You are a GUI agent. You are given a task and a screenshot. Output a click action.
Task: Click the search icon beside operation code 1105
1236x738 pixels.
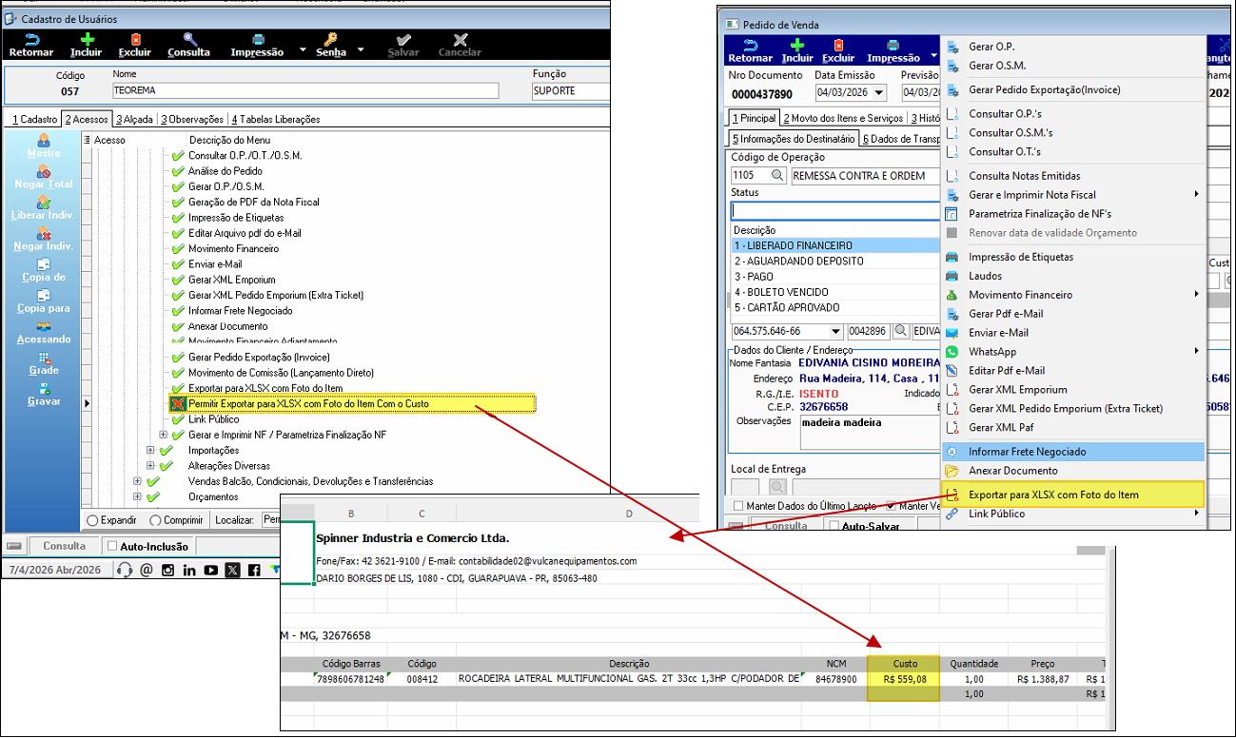[778, 176]
